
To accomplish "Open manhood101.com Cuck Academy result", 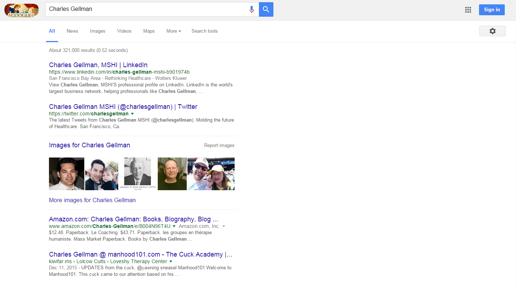I will click(x=141, y=254).
